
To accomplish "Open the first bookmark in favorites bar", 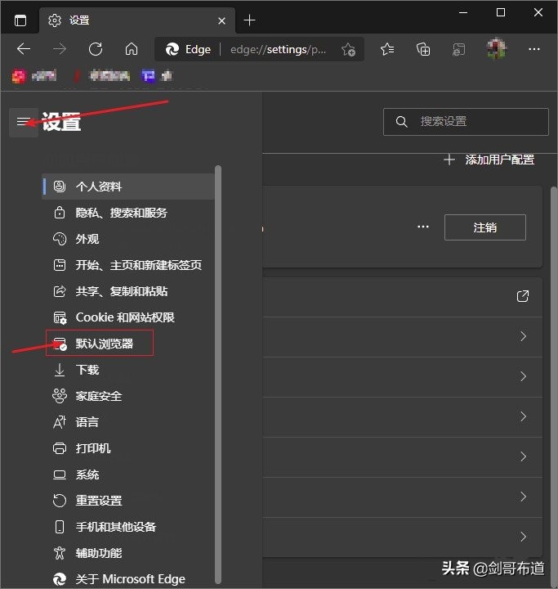I will [34, 76].
